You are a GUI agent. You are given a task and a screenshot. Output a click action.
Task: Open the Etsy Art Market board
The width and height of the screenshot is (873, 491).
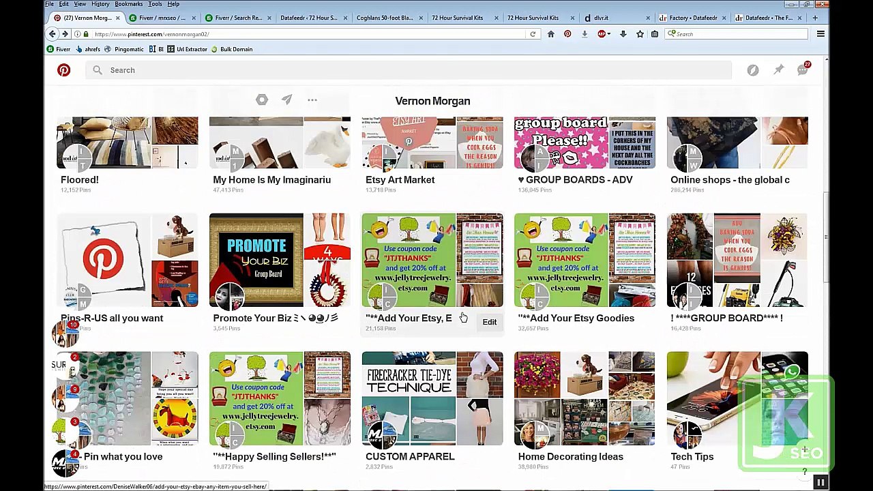[432, 143]
